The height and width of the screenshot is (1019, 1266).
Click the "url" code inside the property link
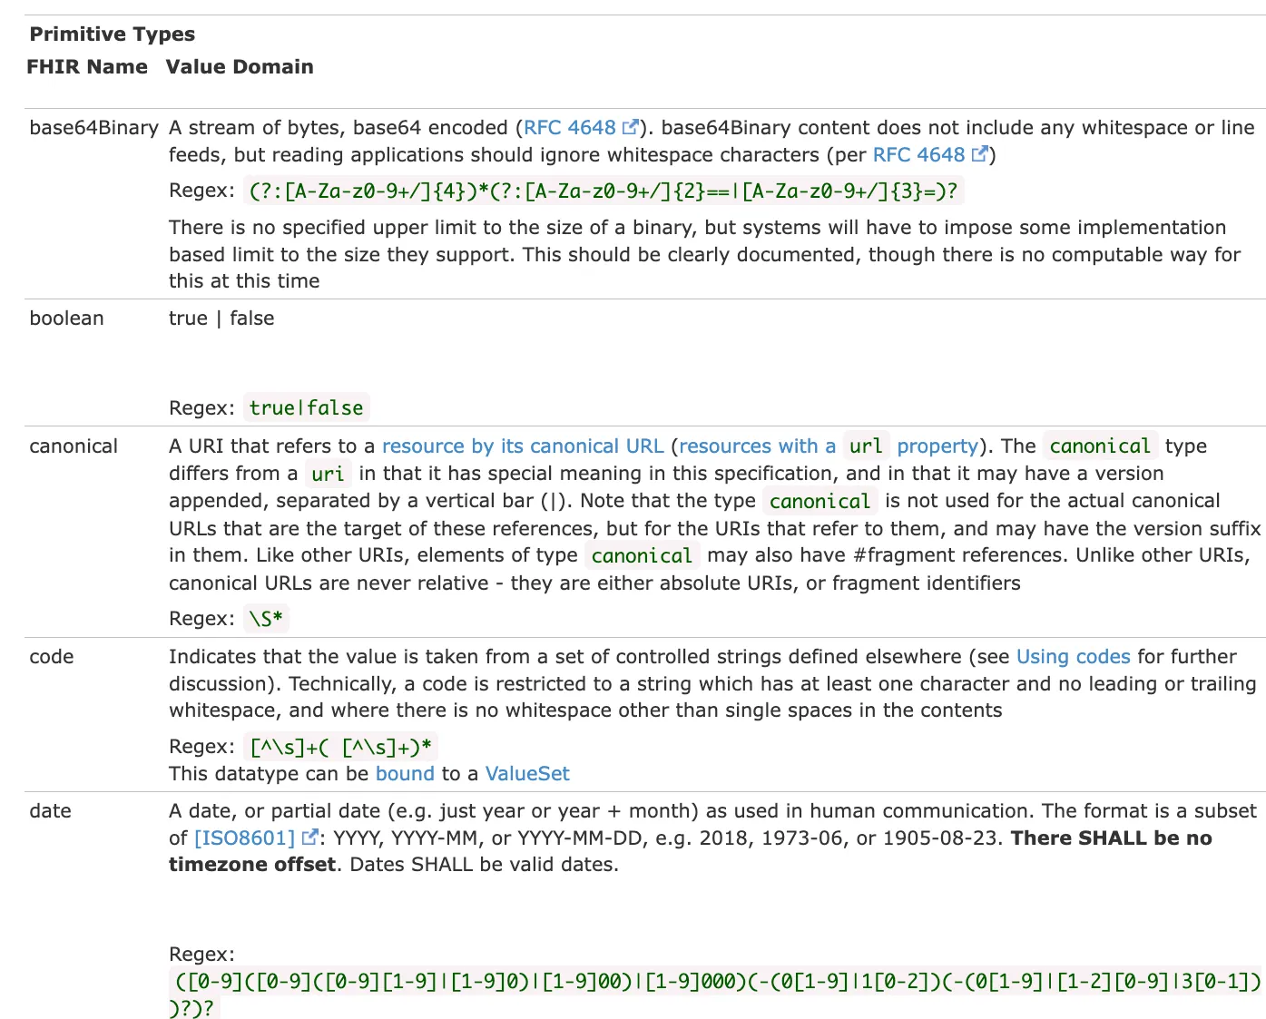coord(865,446)
